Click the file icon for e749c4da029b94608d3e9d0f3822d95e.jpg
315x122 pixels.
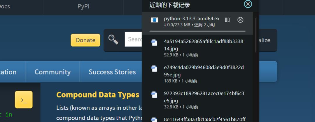(154, 68)
